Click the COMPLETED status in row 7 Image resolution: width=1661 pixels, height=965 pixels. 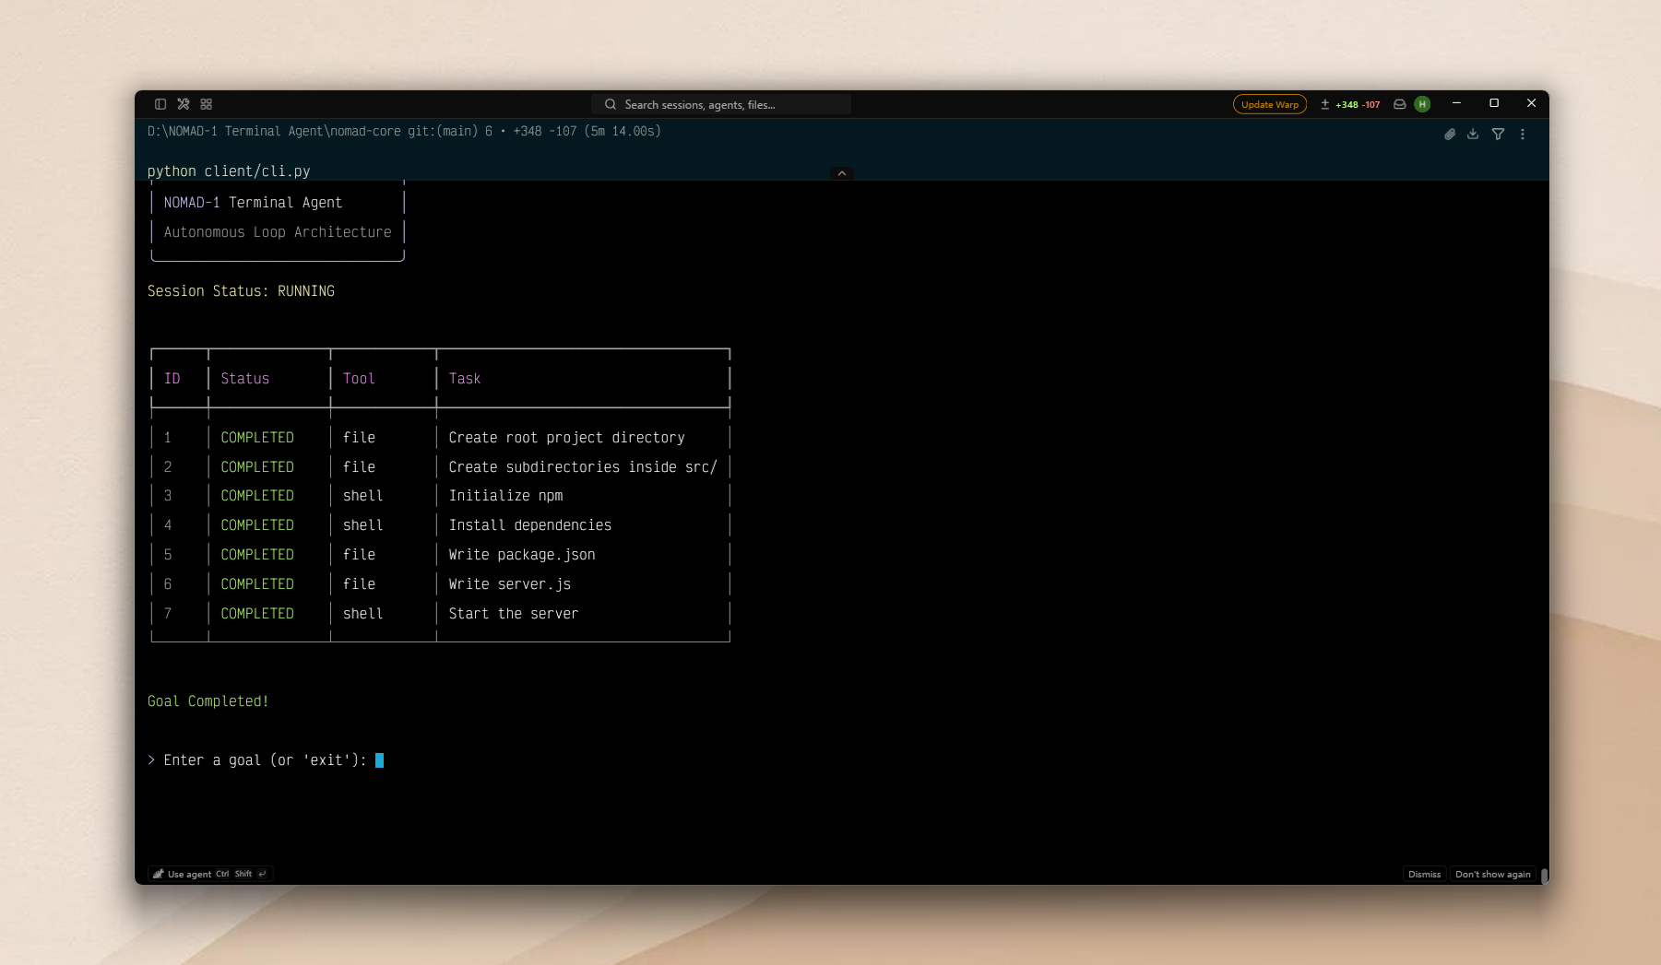click(x=257, y=614)
